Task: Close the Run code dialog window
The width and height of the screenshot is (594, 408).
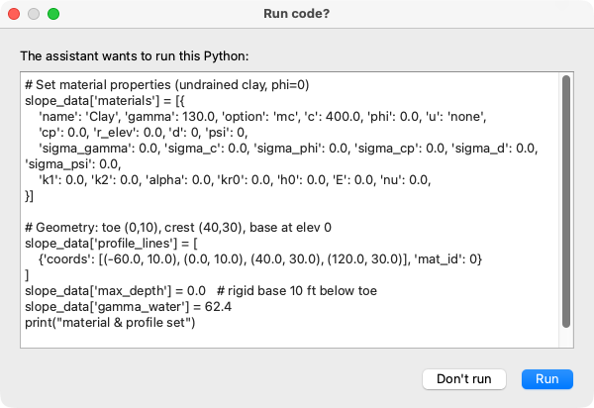Action: click(x=14, y=14)
